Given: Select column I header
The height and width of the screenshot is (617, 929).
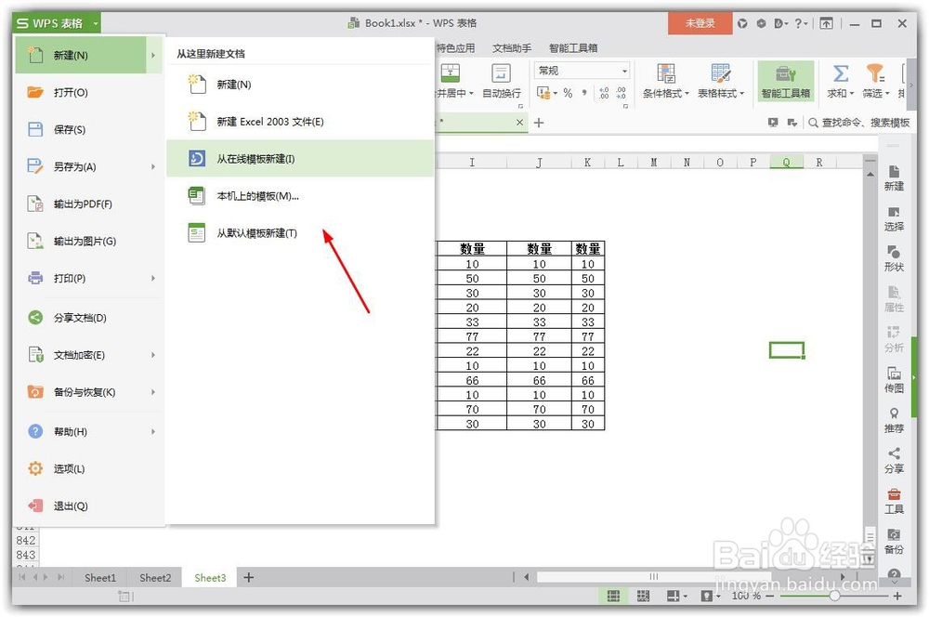Looking at the screenshot, I should click(472, 163).
